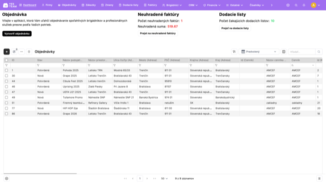Viewport: 326px width, 183px height.
Task: Open the Zákazky menu item
Action: [x=89, y=5]
